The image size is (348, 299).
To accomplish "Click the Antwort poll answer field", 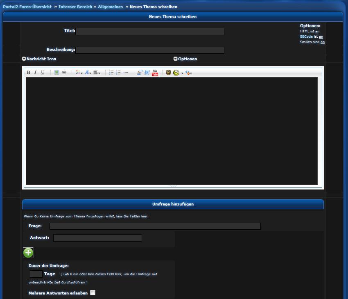I will (x=97, y=237).
